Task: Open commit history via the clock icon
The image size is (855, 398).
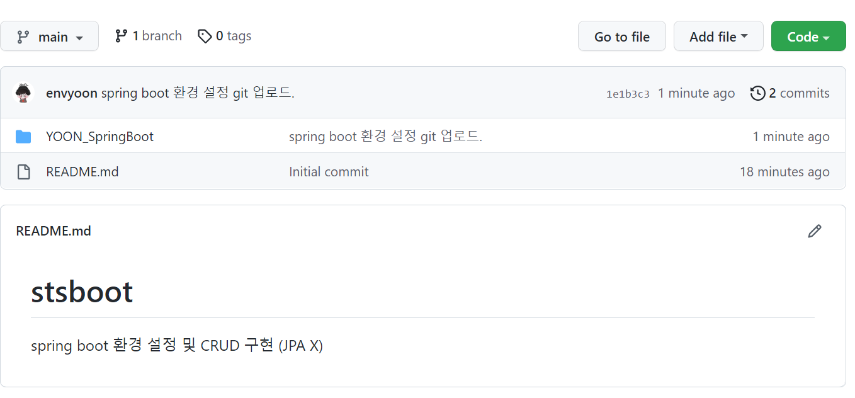Action: 757,93
